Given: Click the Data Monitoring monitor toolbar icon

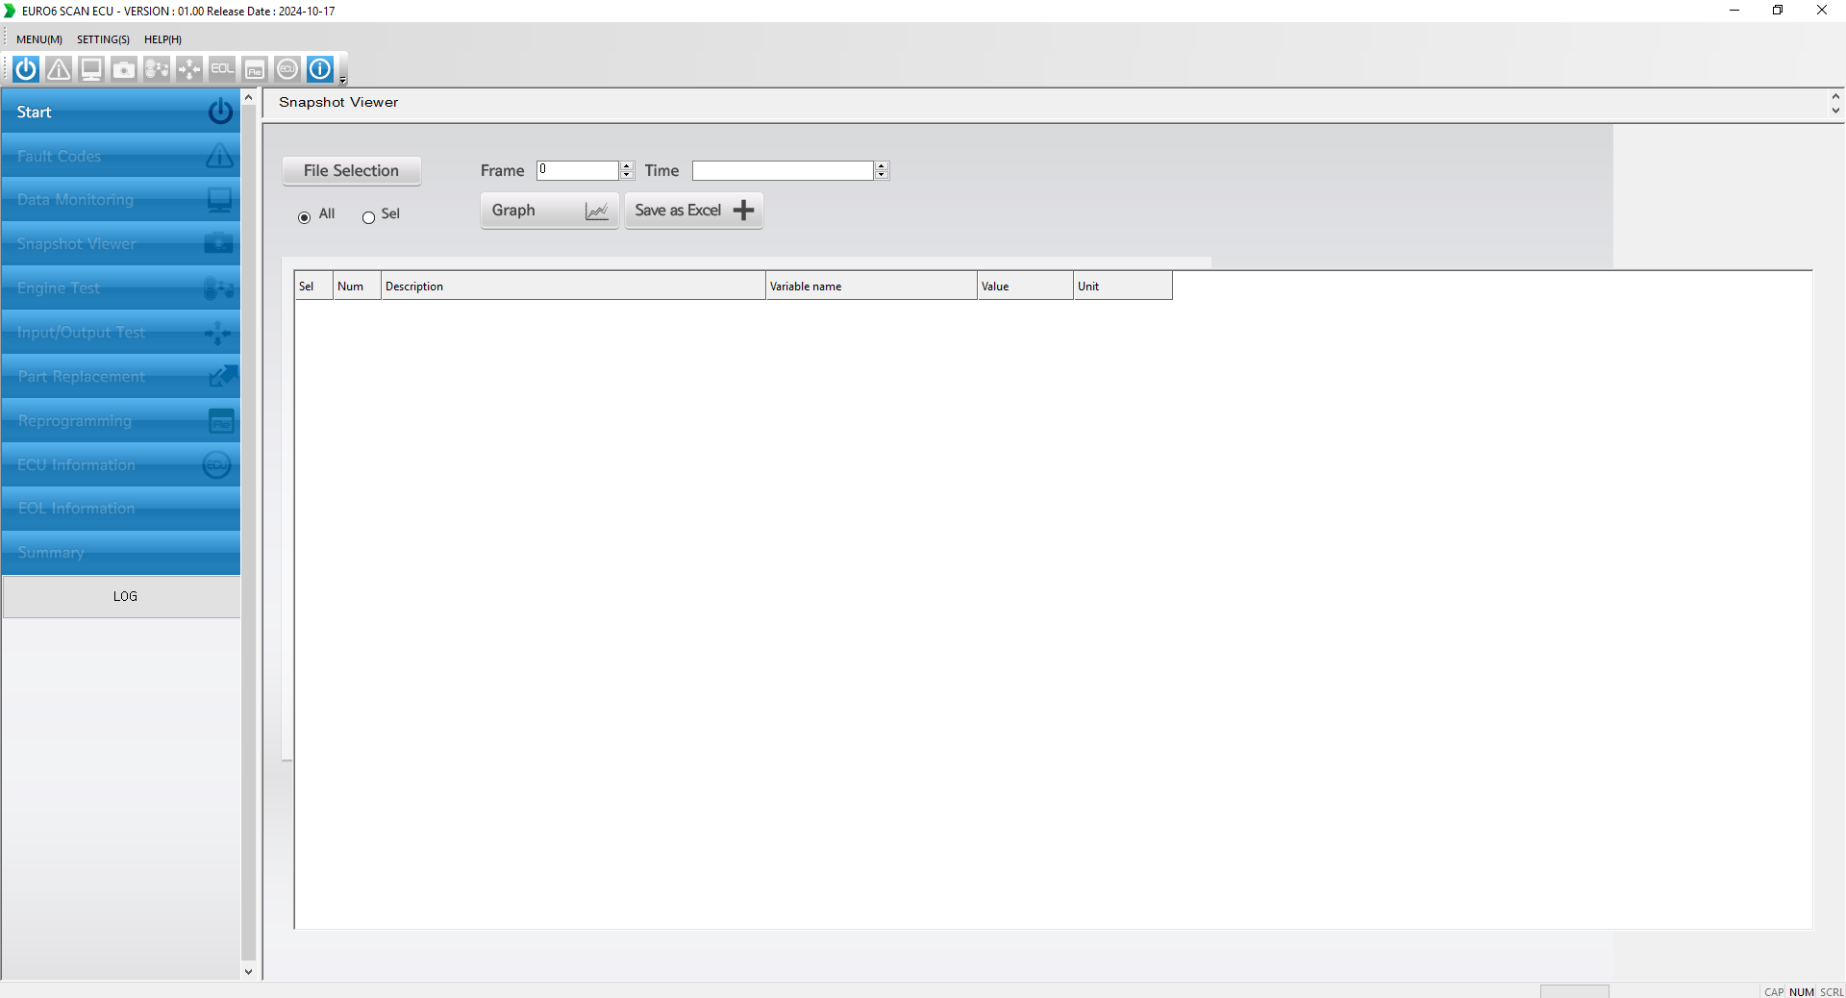Looking at the screenshot, I should [x=91, y=69].
